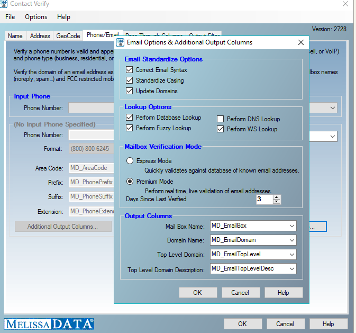Viewport: 356px width, 333px height.
Task: Click the Area Code output field
Action: point(92,168)
